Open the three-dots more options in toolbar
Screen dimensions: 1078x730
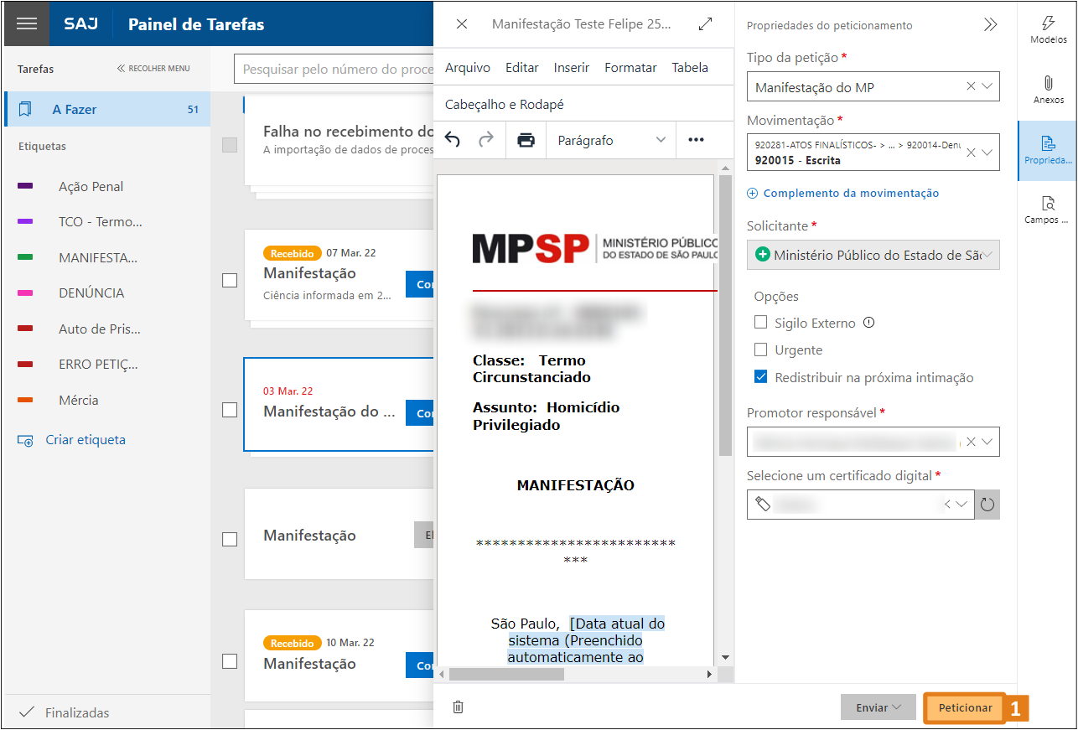(696, 140)
